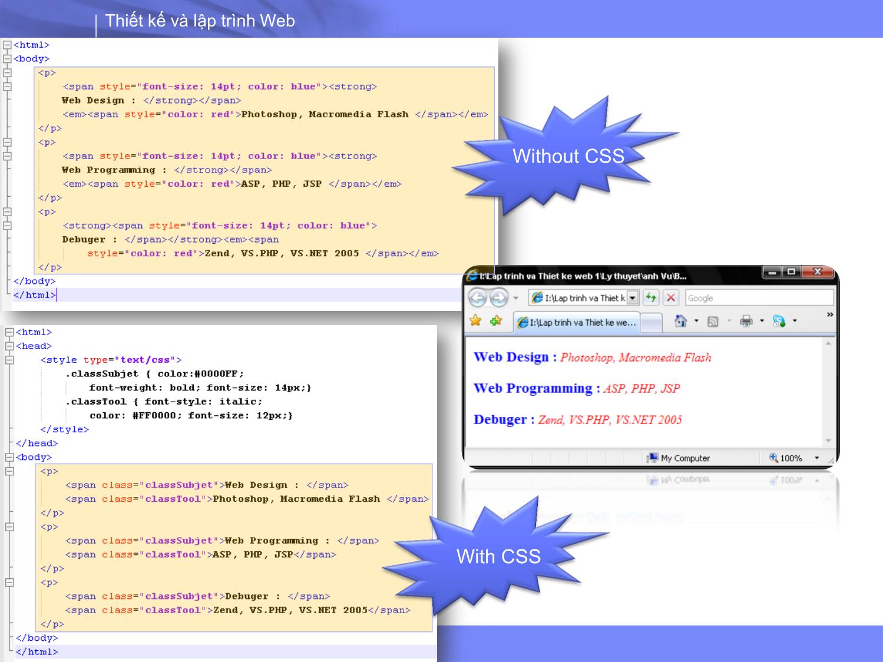Open the address bar history dropdown

tap(632, 298)
